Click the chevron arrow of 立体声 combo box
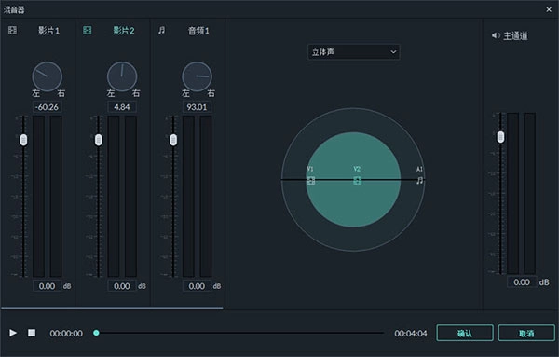The height and width of the screenshot is (357, 559). coord(393,52)
